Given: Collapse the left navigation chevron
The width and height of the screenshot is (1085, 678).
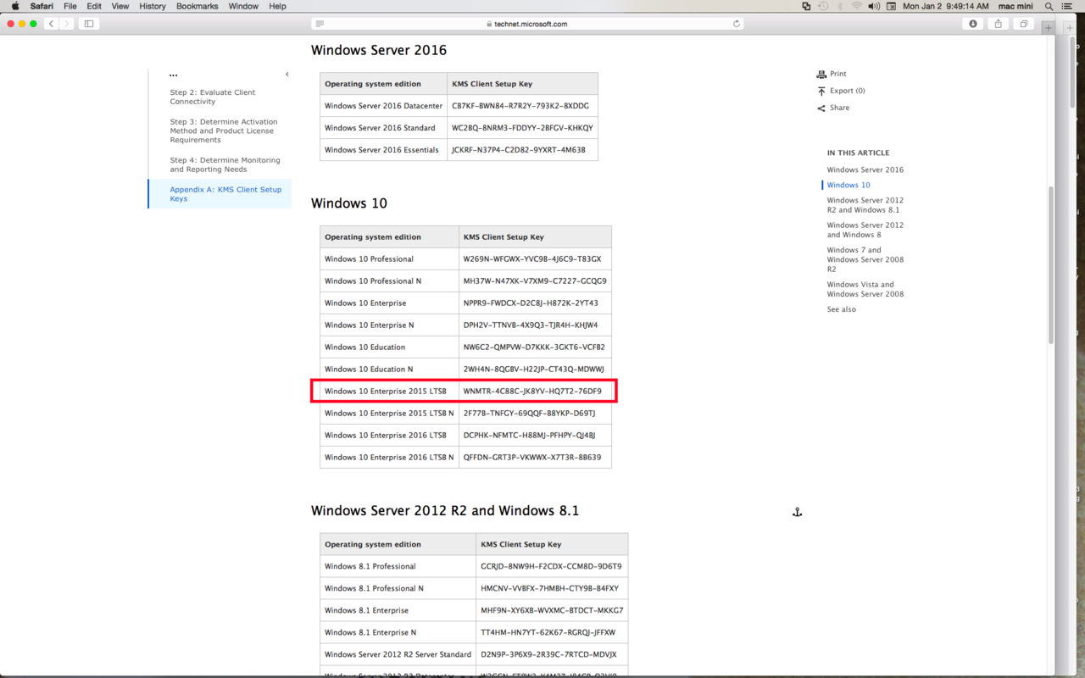Looking at the screenshot, I should pos(287,75).
